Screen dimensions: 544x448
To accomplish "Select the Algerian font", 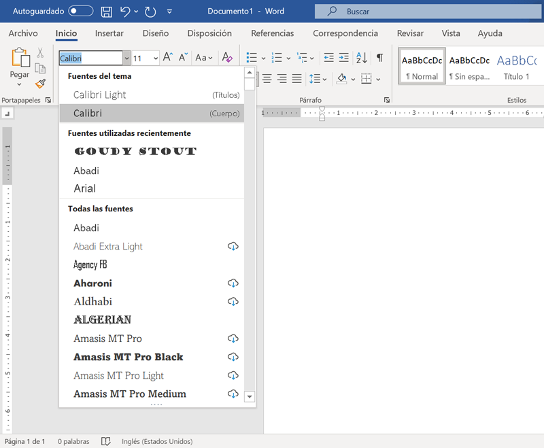I will click(152, 320).
